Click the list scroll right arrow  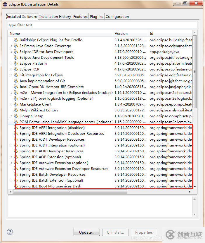pos(190,192)
